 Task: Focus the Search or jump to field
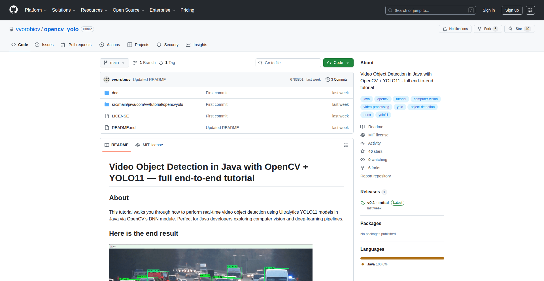(431, 10)
